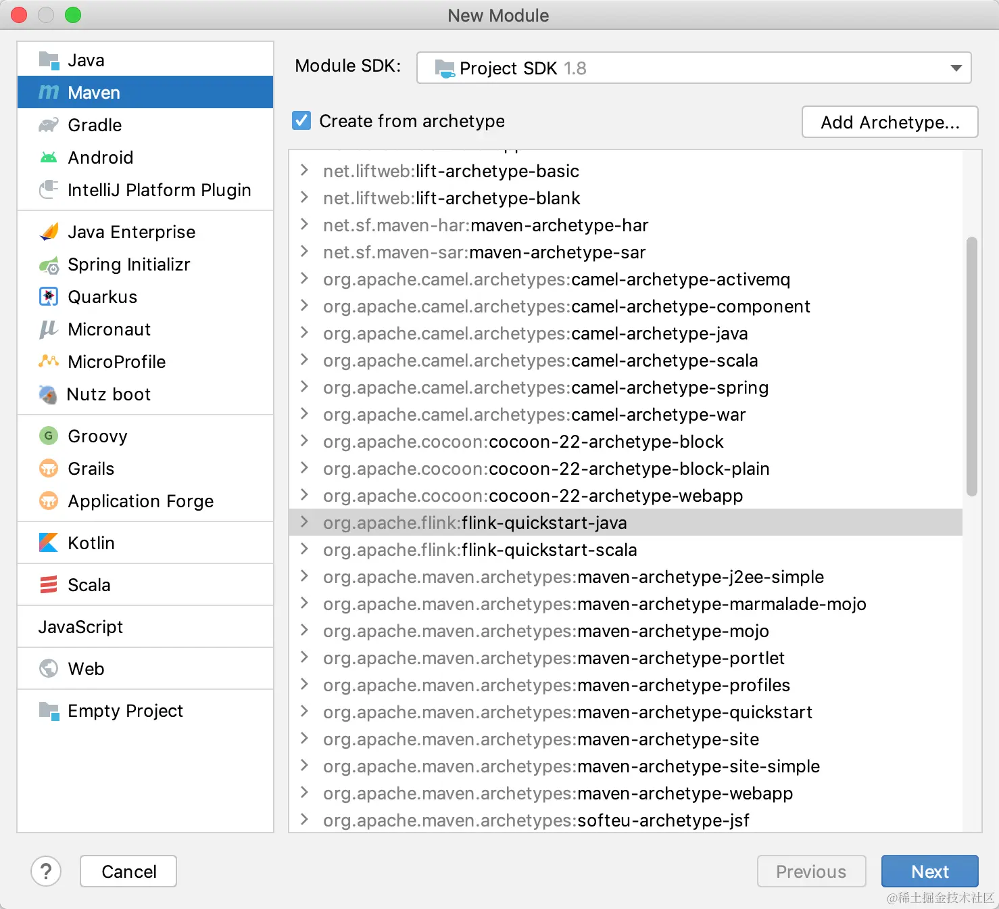The width and height of the screenshot is (999, 909).
Task: Open help via the question mark button
Action: tap(46, 871)
